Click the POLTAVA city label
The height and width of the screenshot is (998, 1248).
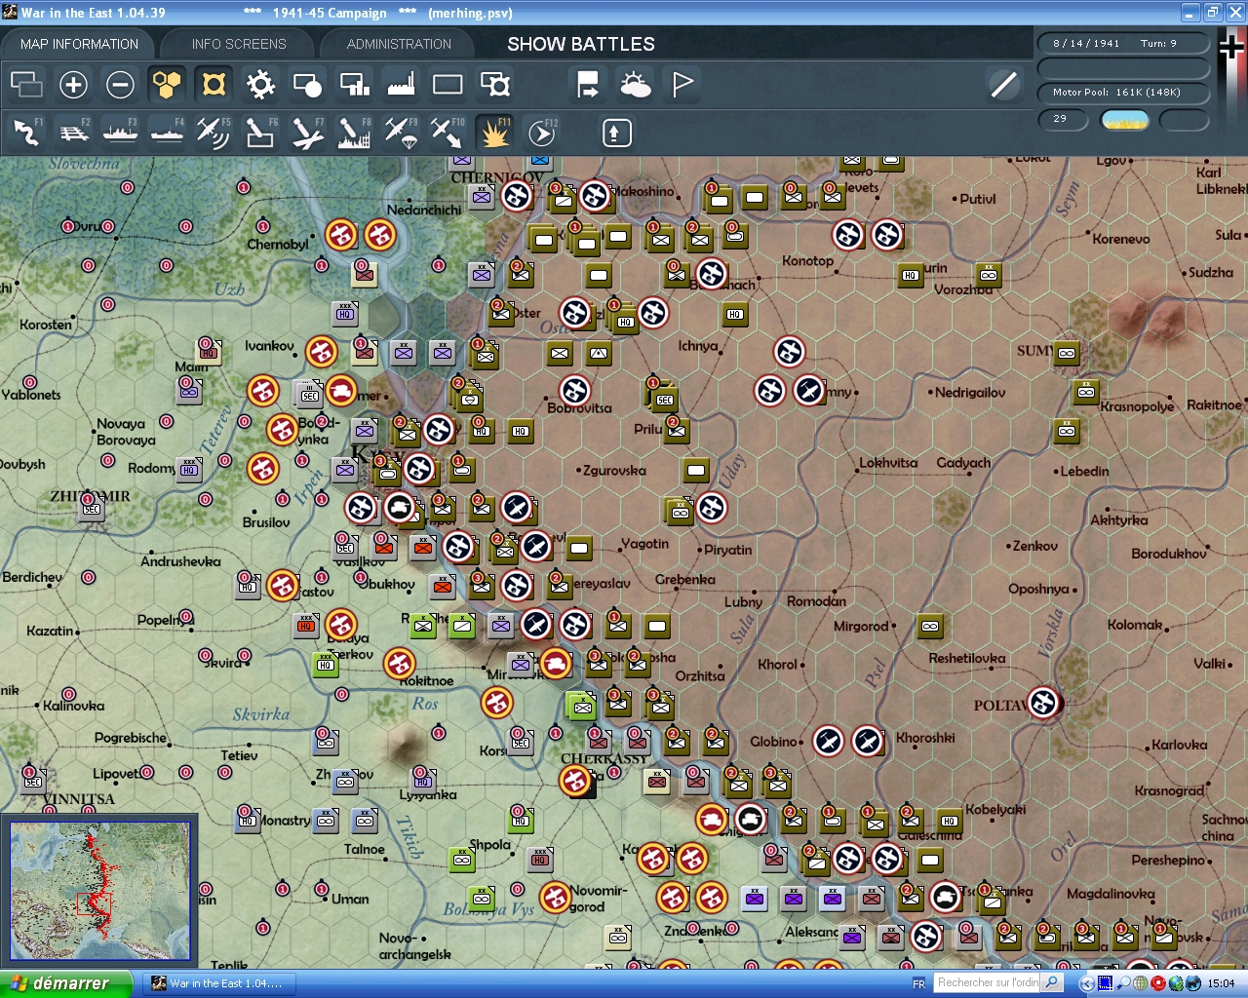[x=1001, y=706]
